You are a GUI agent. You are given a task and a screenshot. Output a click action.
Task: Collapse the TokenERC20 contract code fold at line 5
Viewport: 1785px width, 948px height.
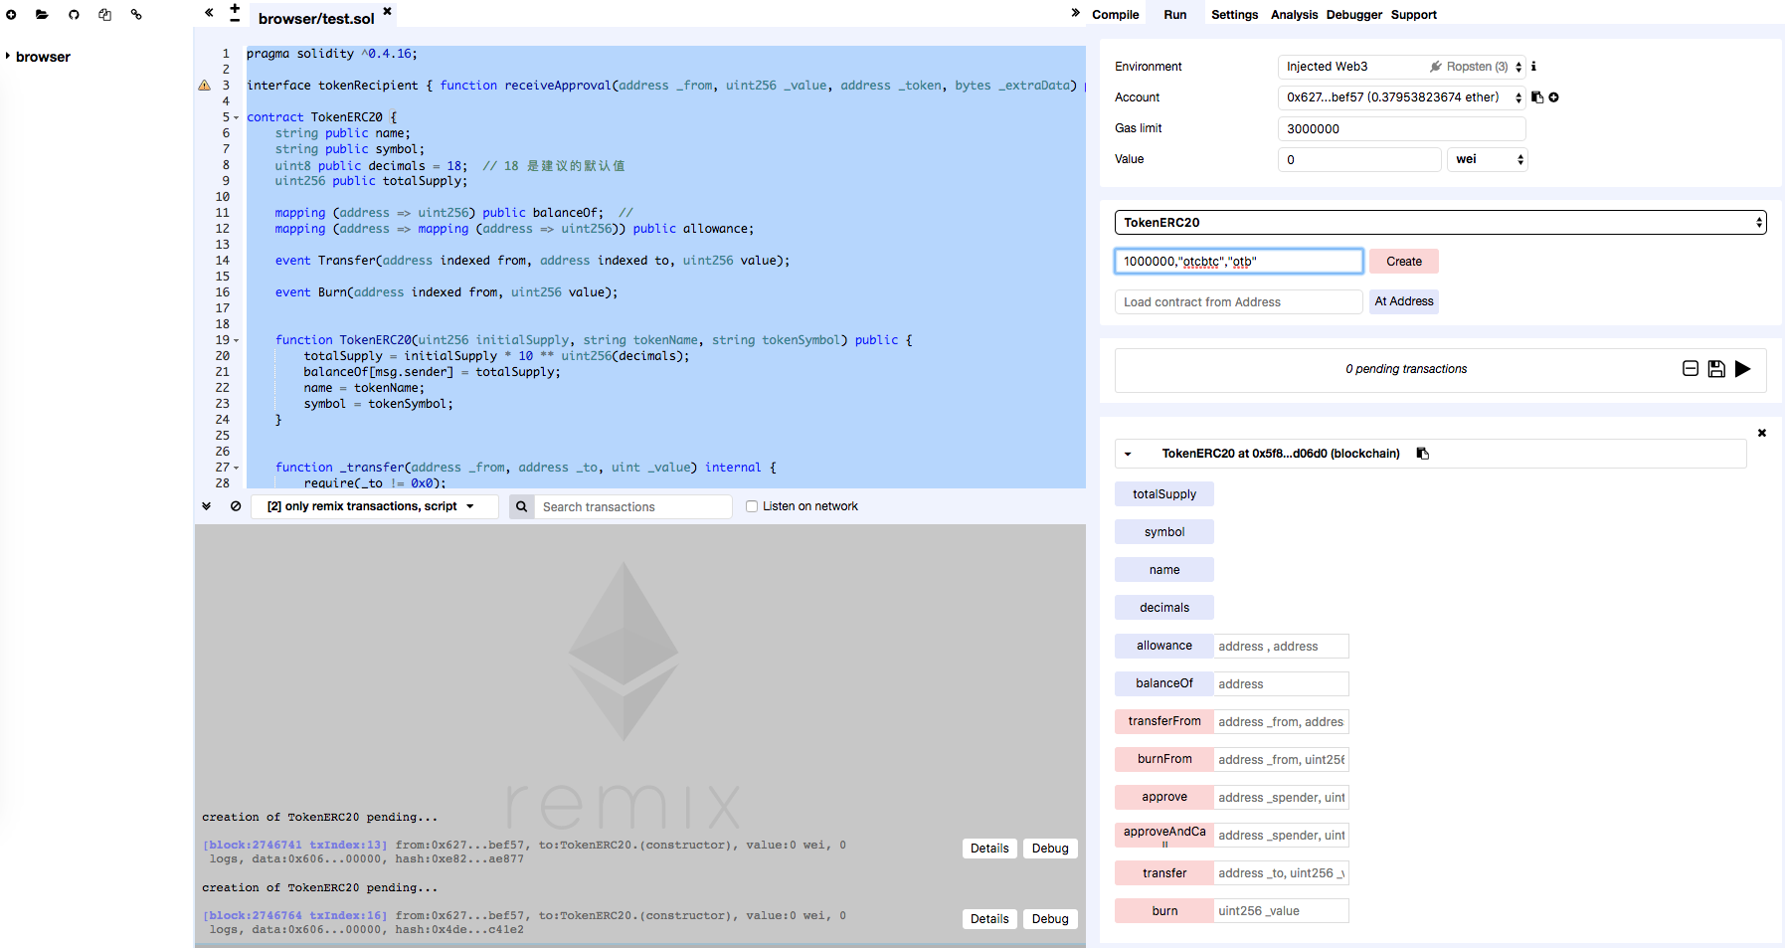click(x=237, y=117)
